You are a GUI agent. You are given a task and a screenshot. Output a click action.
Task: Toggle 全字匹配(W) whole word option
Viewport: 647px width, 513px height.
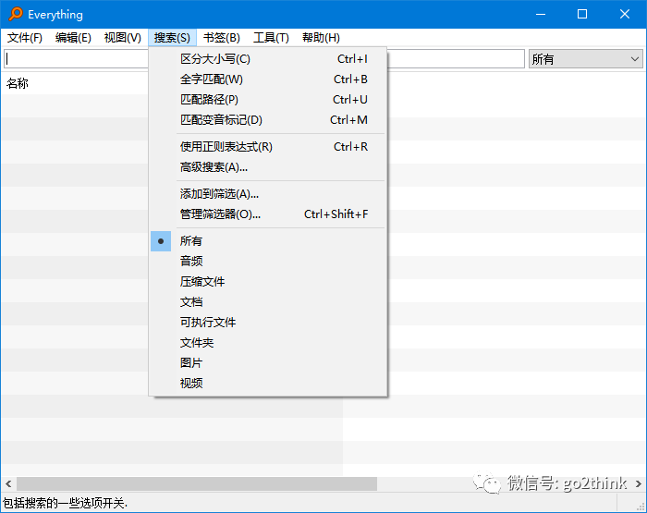[268, 79]
